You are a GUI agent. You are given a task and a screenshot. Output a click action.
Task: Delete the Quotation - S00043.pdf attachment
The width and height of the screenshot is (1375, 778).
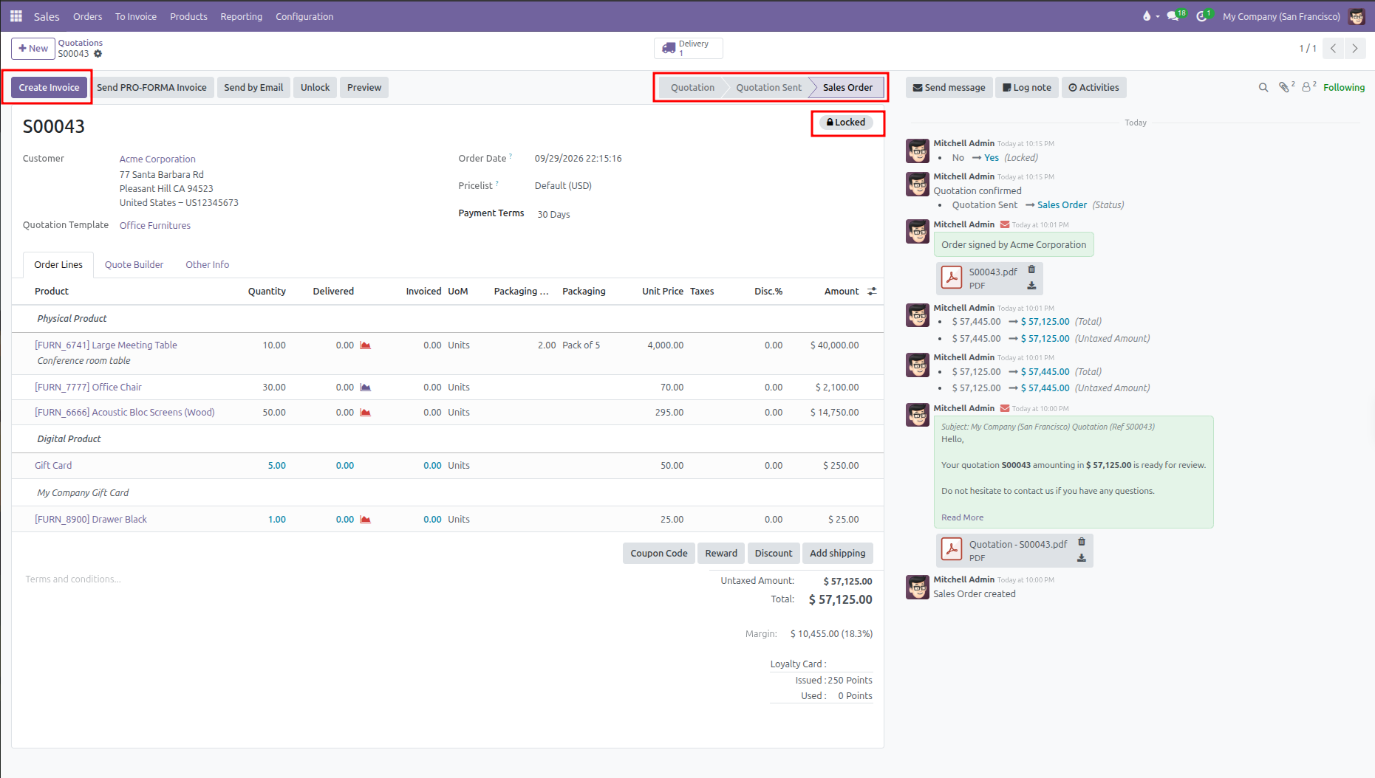coord(1082,542)
